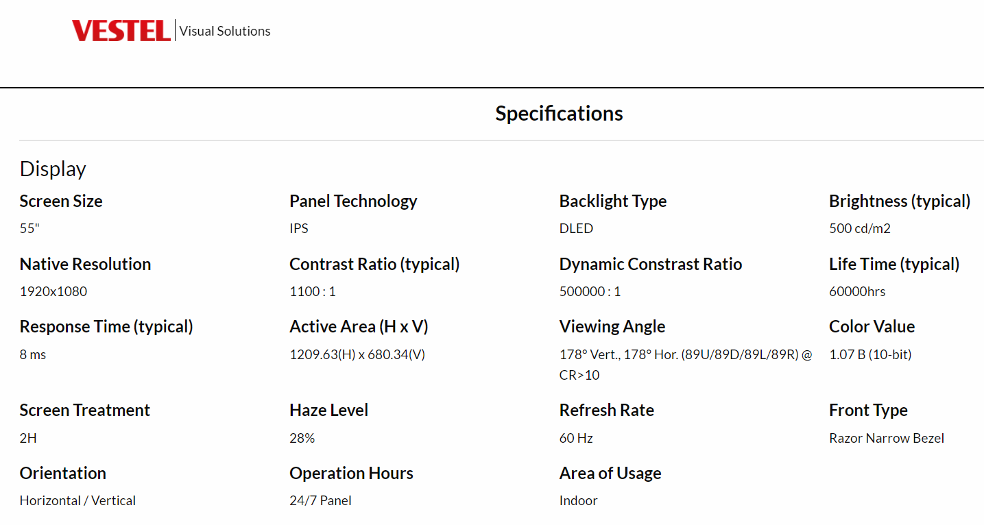Click the Viewing Angle value text

pos(686,365)
